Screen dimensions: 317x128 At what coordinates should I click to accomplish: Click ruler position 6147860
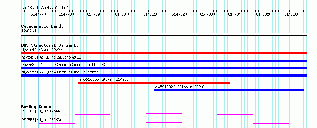click(292, 14)
